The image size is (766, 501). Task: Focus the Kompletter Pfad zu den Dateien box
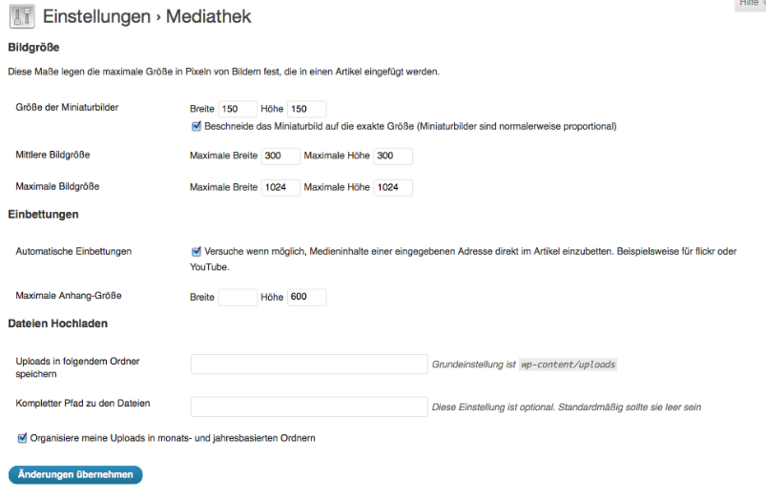click(309, 407)
